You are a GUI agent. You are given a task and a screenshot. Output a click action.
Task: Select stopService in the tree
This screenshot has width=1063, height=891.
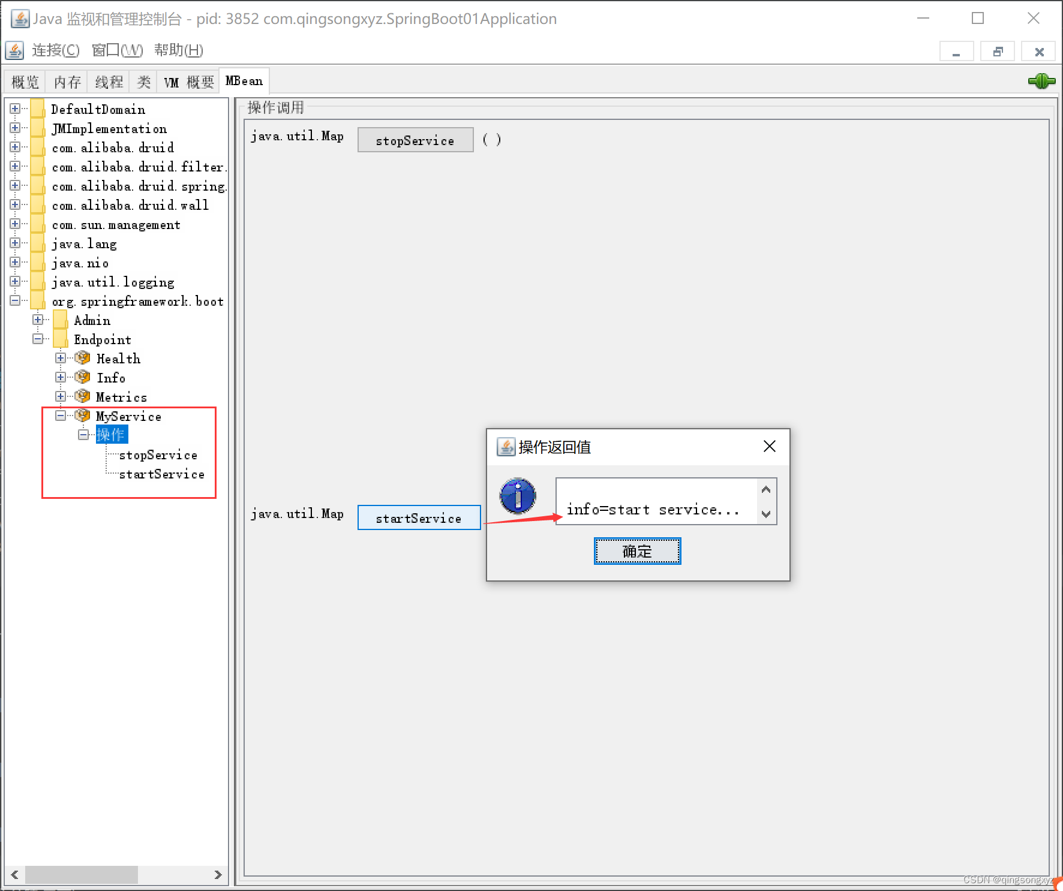(x=158, y=455)
